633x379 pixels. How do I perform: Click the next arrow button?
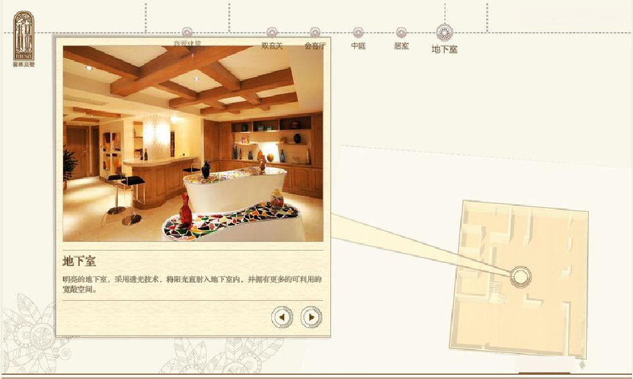311,317
